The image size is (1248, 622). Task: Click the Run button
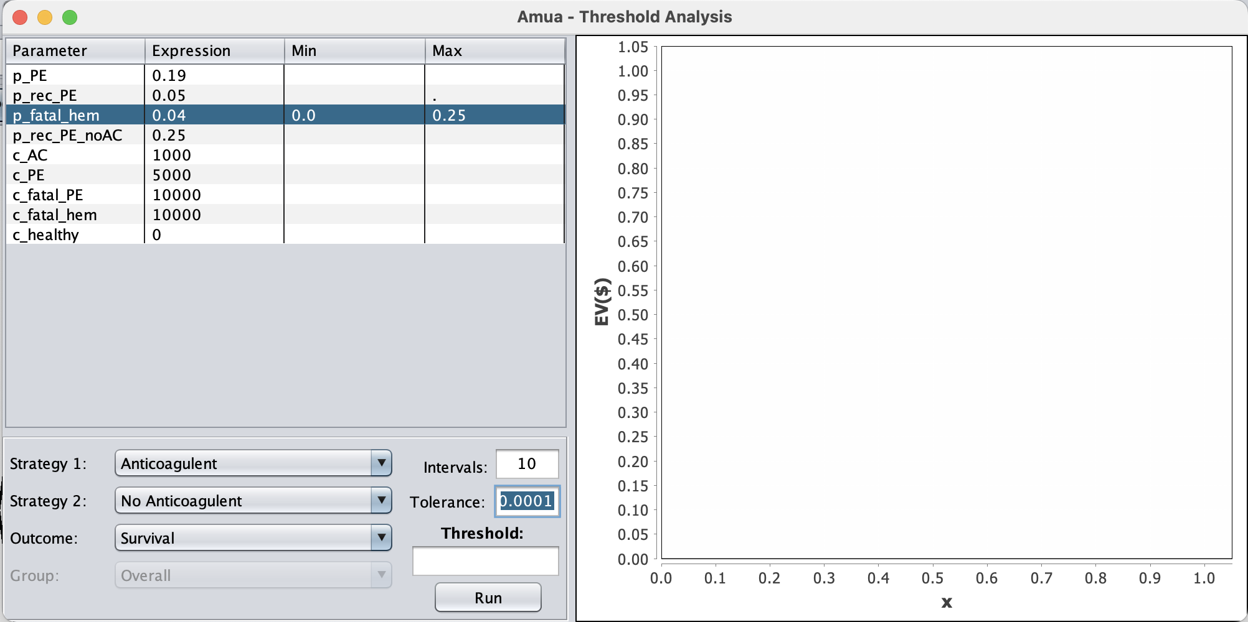coord(488,598)
